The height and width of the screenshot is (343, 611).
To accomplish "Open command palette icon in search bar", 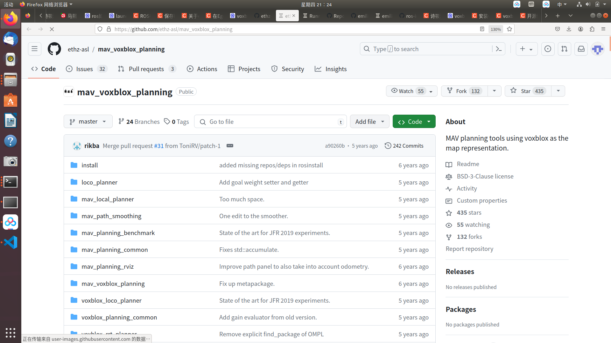I will (x=499, y=49).
